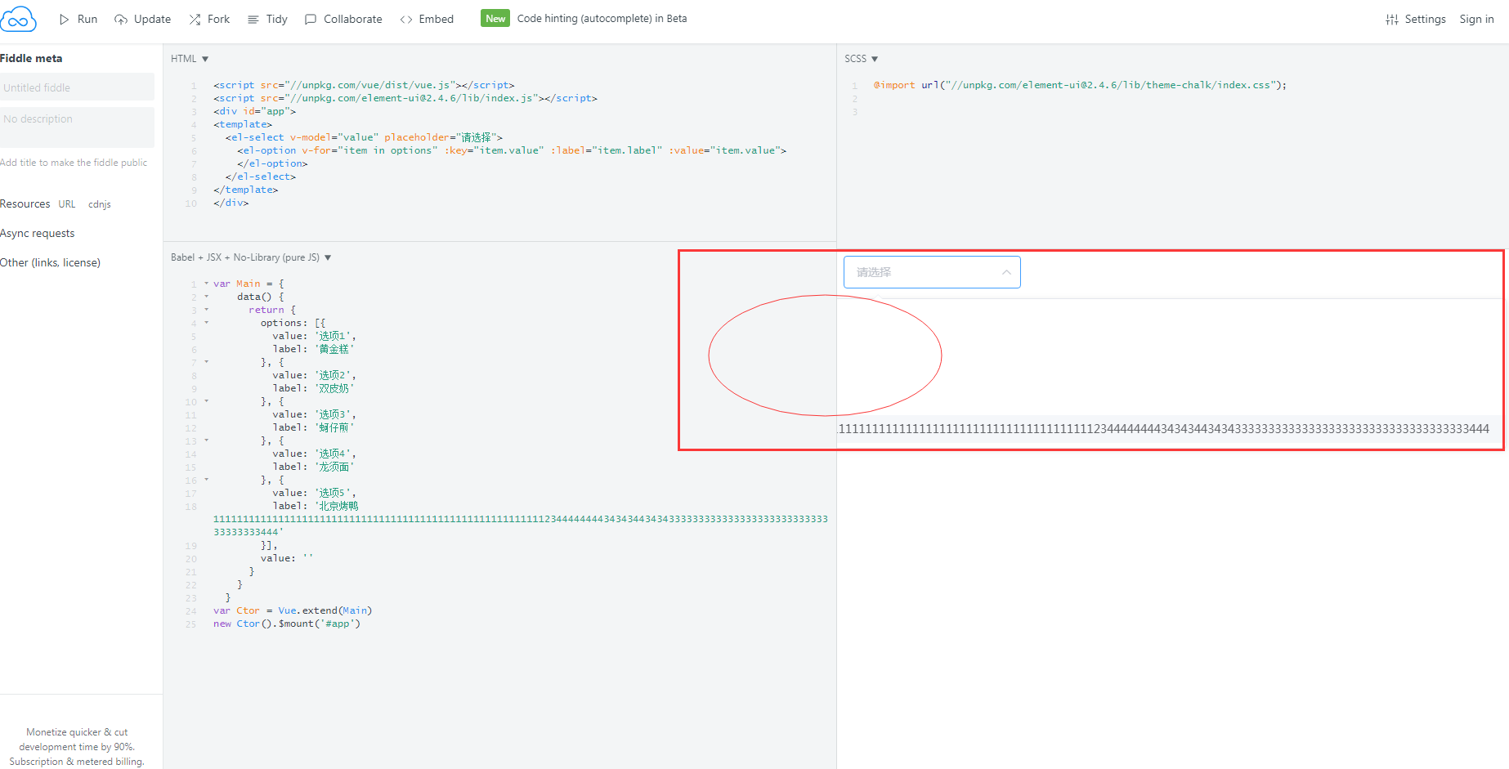Click the Subscription and metered billing link
This screenshot has width=1509, height=769.
pyautogui.click(x=77, y=761)
